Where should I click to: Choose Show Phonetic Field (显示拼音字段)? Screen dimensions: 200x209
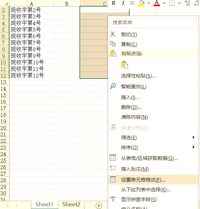pyautogui.click(x=153, y=200)
